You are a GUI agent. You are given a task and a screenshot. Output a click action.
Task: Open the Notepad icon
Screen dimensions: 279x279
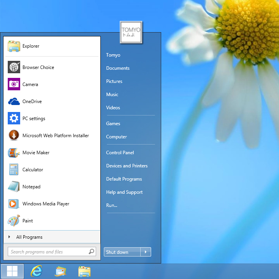[x=14, y=187]
